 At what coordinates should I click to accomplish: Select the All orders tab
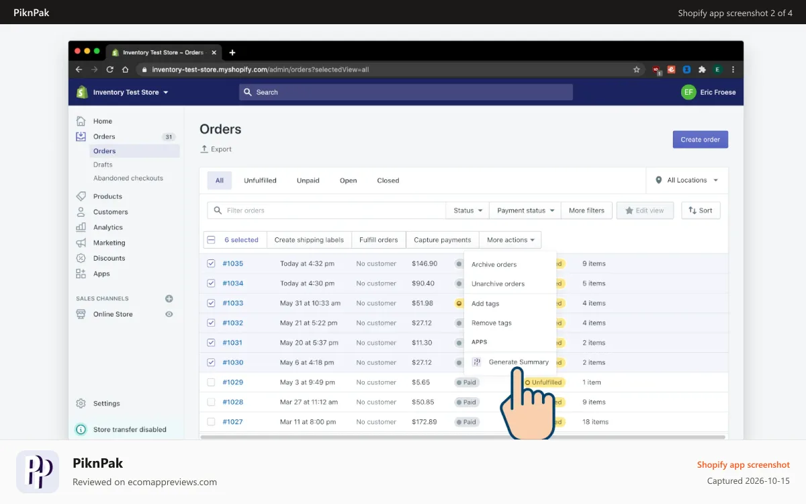pyautogui.click(x=220, y=180)
